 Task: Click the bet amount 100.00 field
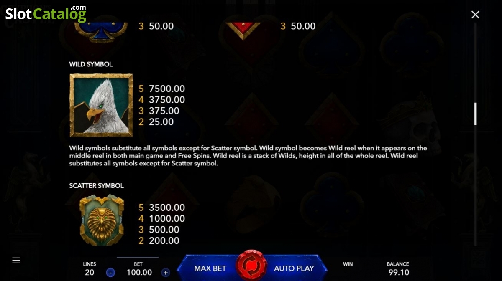tap(139, 273)
